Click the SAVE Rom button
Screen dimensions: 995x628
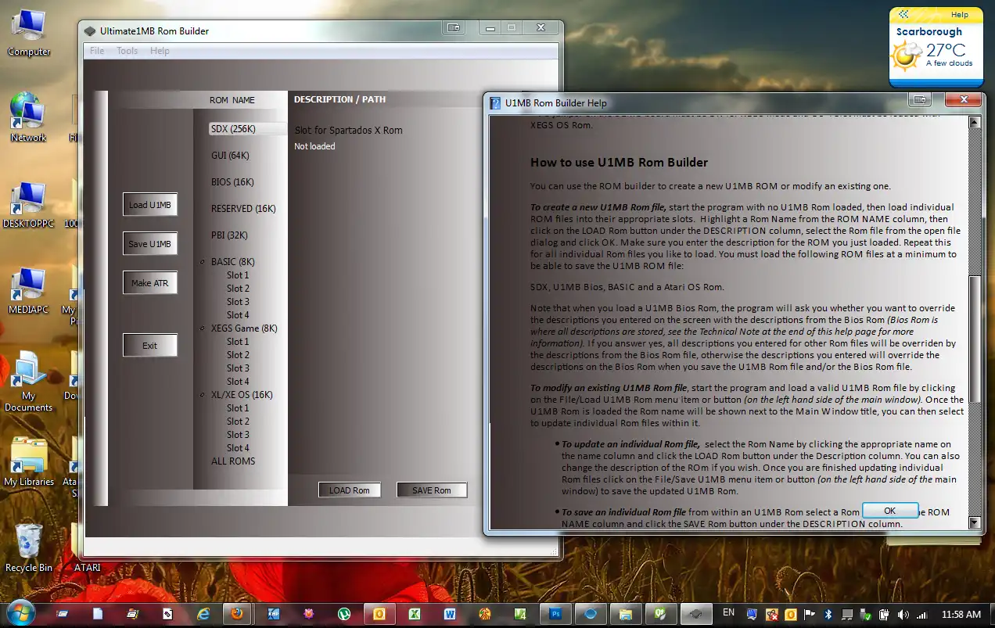pos(432,490)
